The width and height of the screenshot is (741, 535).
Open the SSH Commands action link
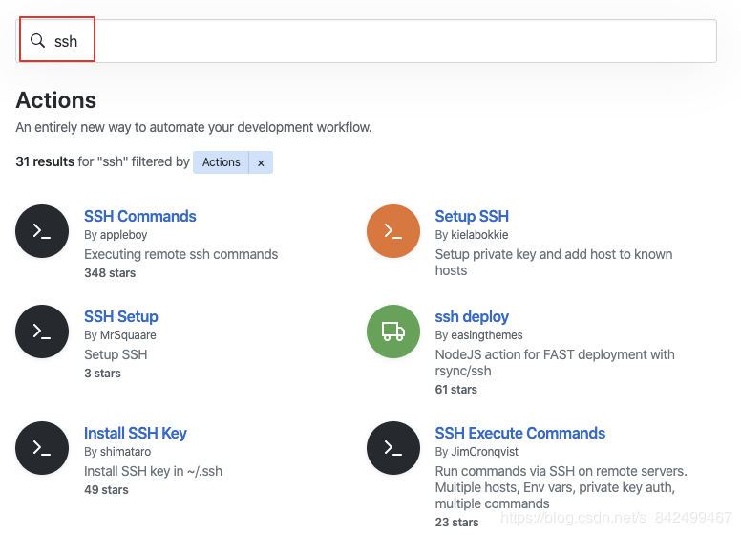(140, 216)
